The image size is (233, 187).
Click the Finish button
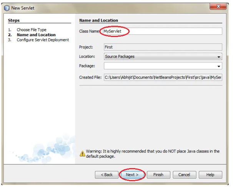point(158,175)
